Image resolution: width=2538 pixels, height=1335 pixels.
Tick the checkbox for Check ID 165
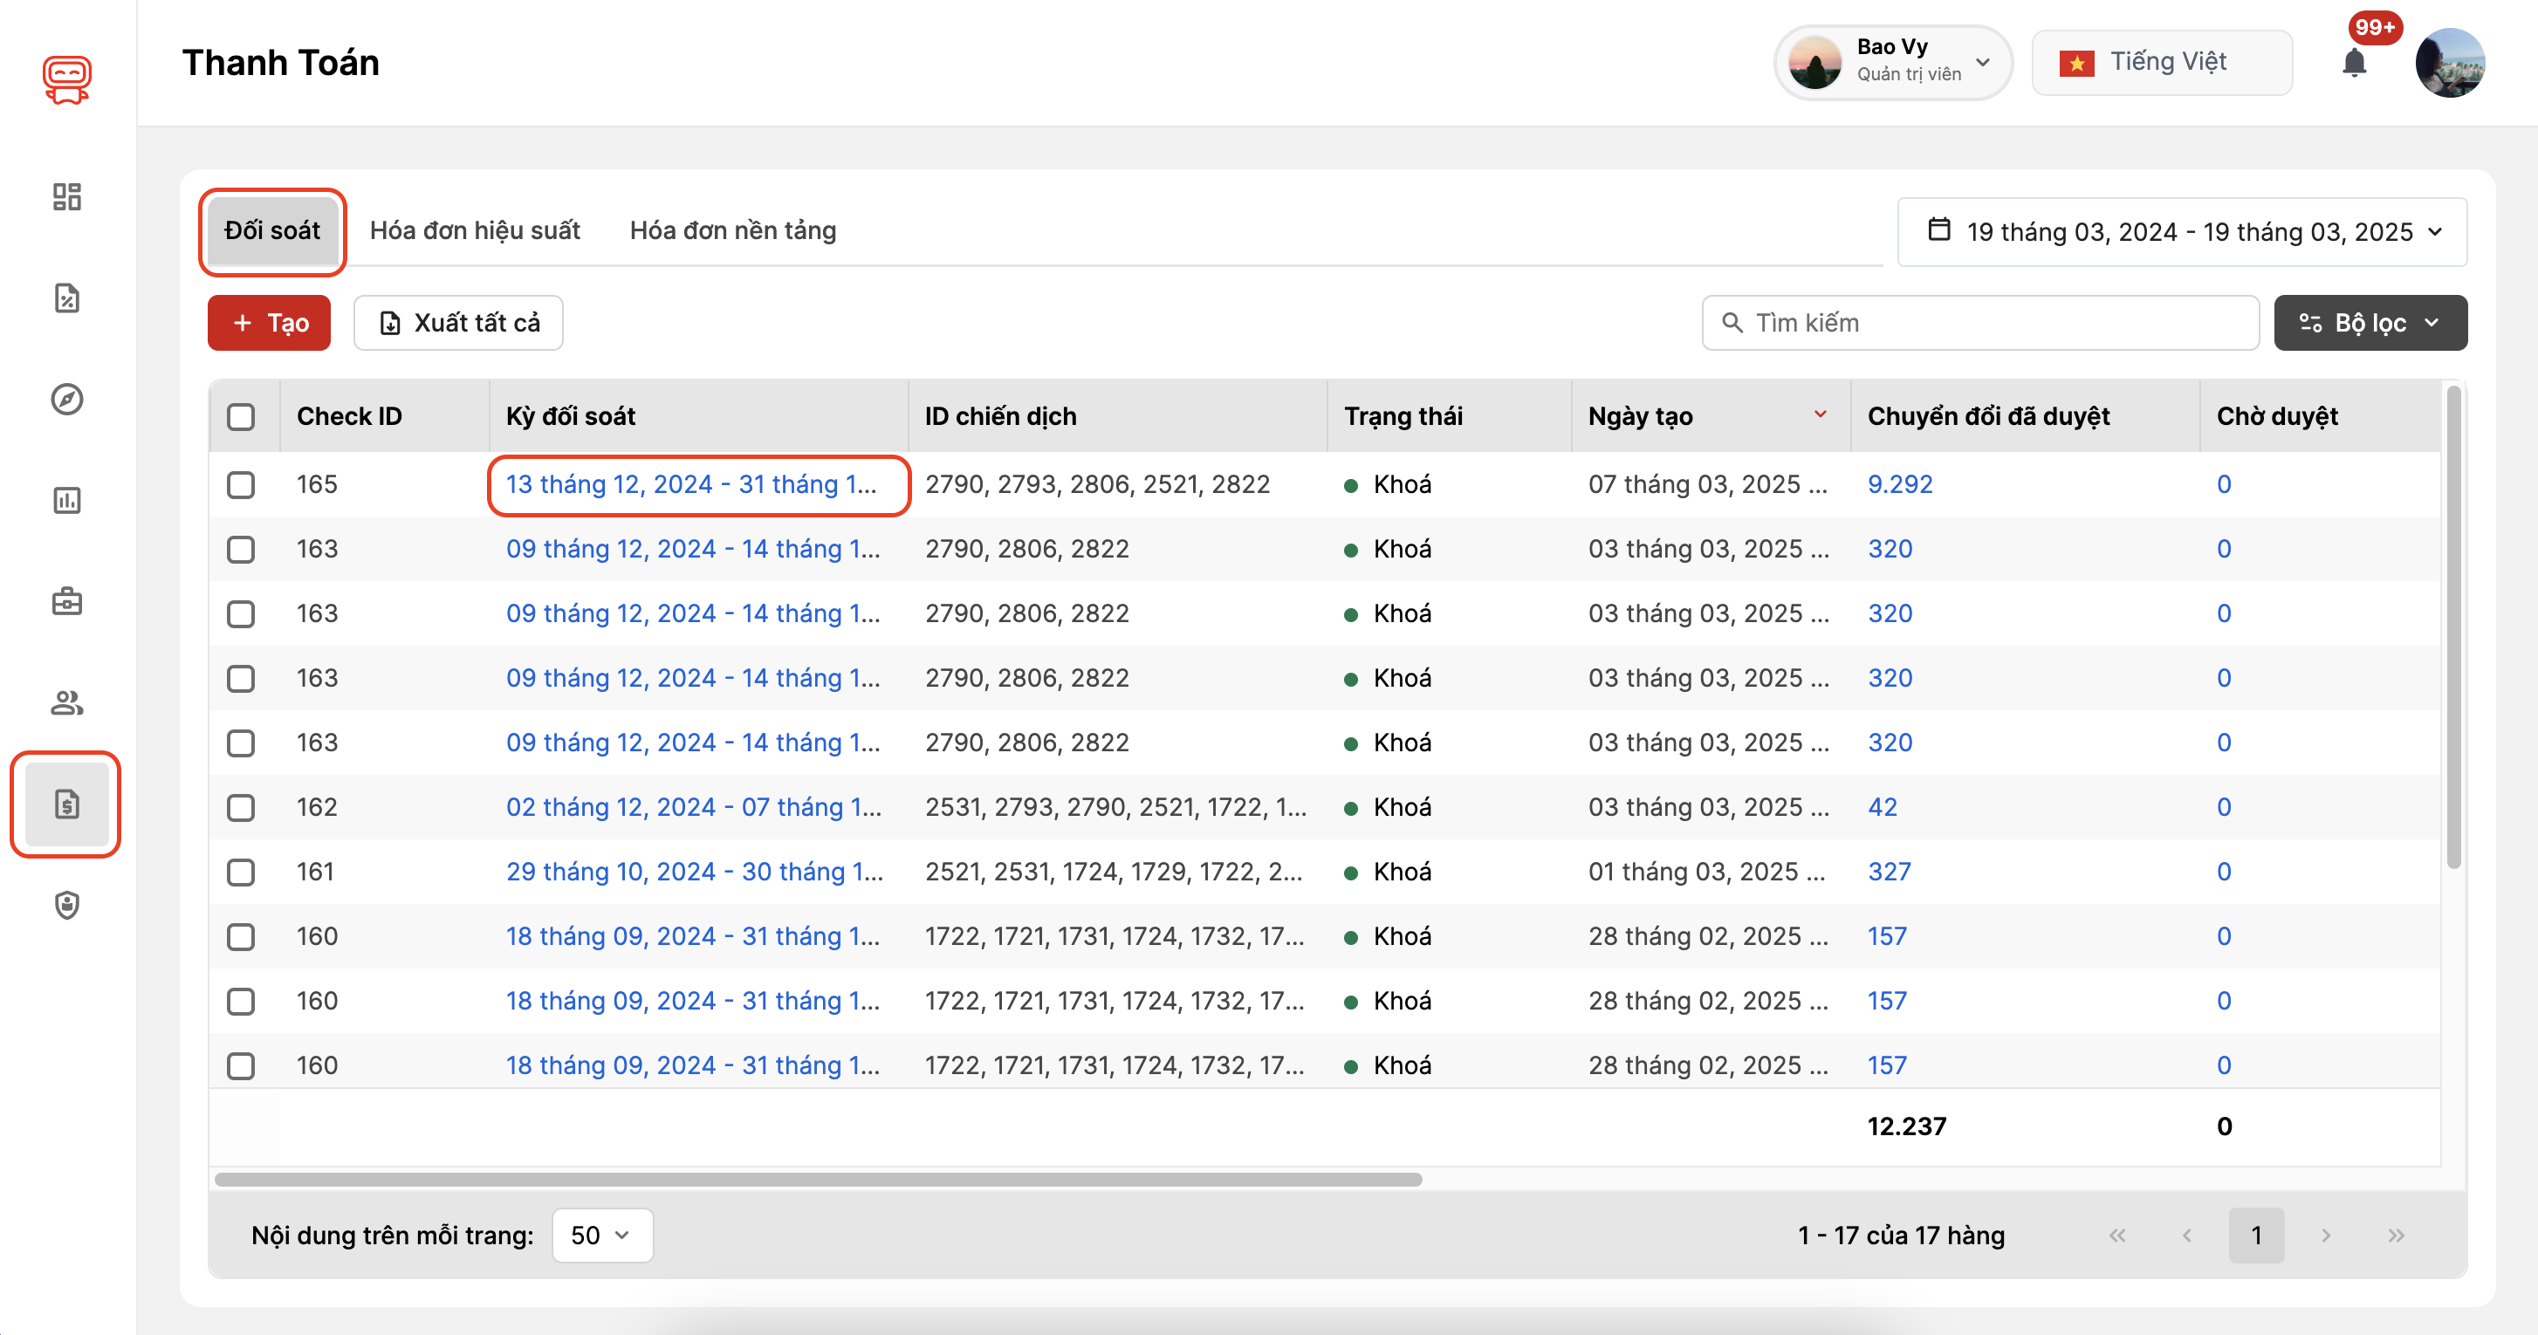coord(242,485)
